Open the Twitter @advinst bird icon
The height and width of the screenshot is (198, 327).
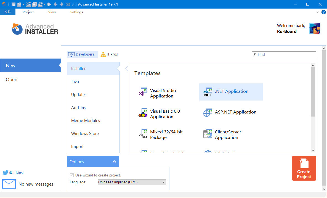[5, 173]
